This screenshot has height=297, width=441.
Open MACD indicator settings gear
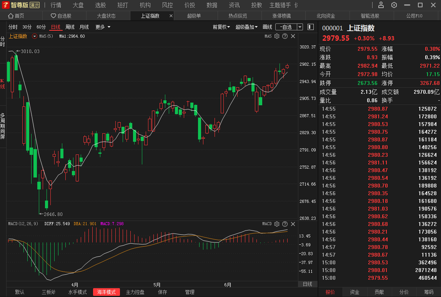tap(277, 224)
